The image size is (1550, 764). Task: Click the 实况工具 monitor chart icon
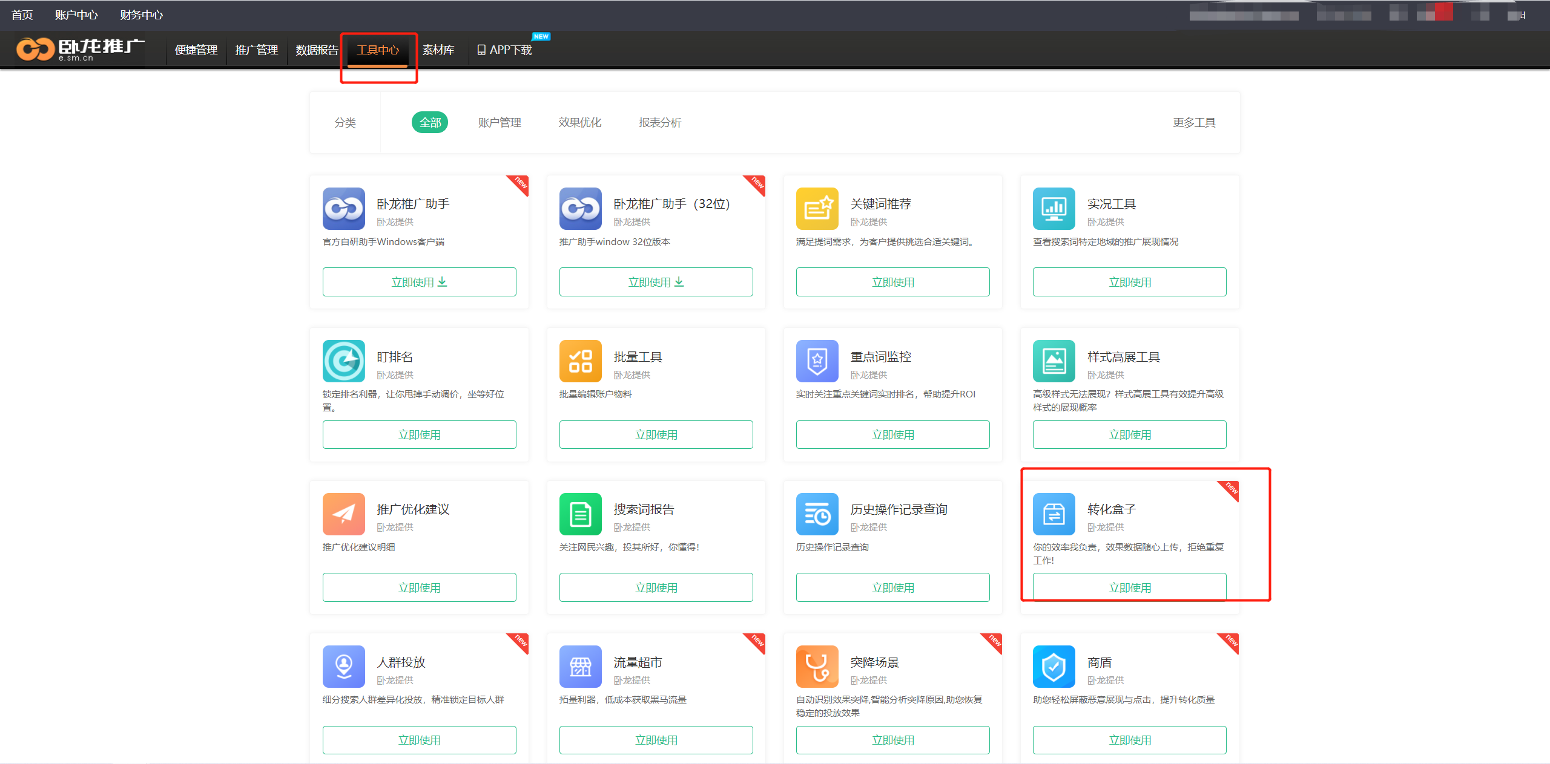pyautogui.click(x=1054, y=209)
